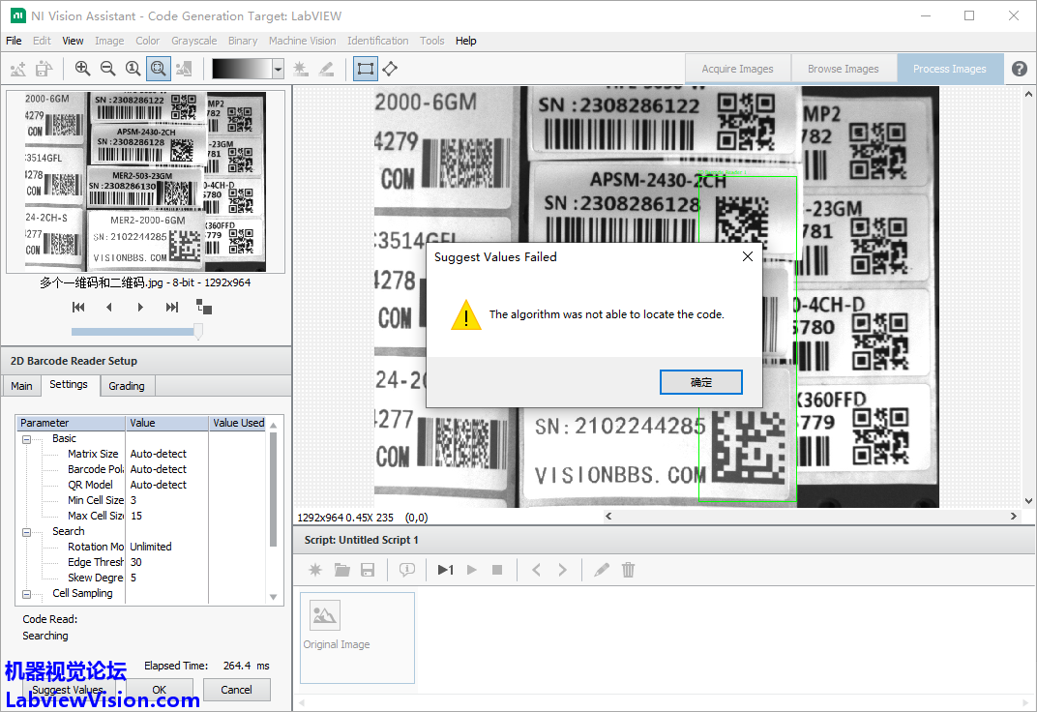Image resolution: width=1037 pixels, height=712 pixels.
Task: Click the Cancel button in setup panel
Action: pyautogui.click(x=236, y=690)
